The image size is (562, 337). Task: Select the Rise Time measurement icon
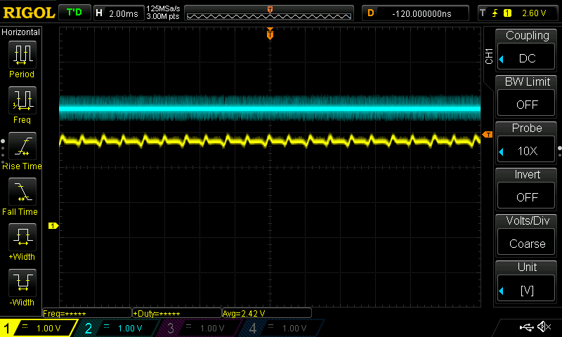click(x=22, y=146)
